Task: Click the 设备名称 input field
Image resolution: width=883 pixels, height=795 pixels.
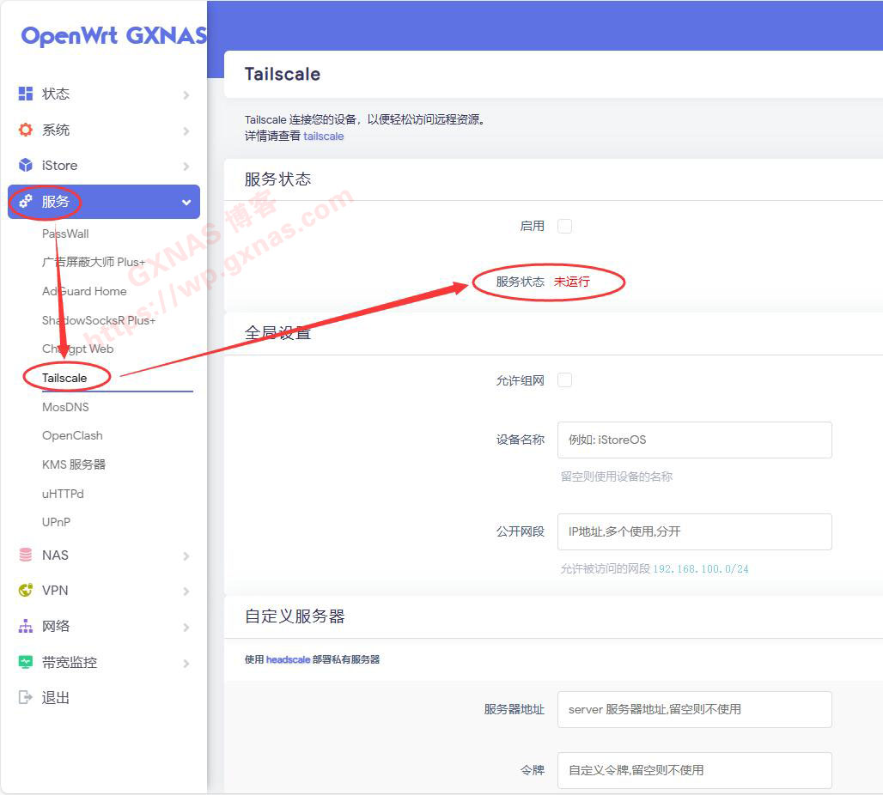Action: tap(694, 440)
